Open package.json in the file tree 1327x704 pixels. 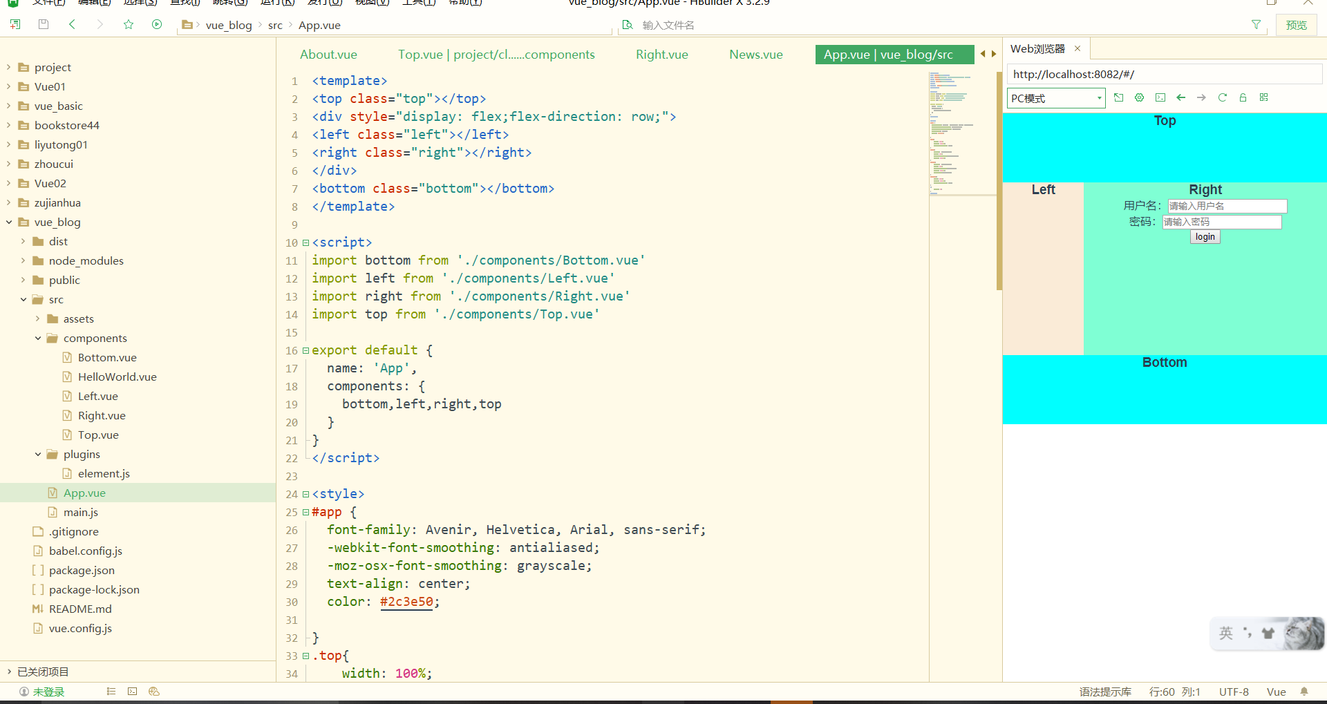tap(82, 570)
